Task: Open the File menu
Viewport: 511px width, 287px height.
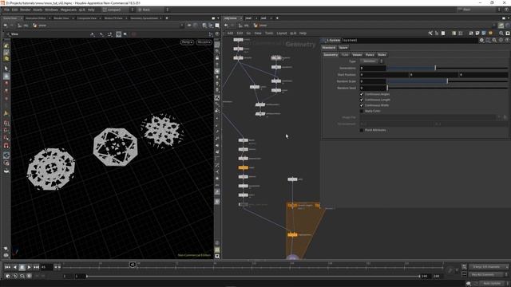Action: tap(6, 10)
